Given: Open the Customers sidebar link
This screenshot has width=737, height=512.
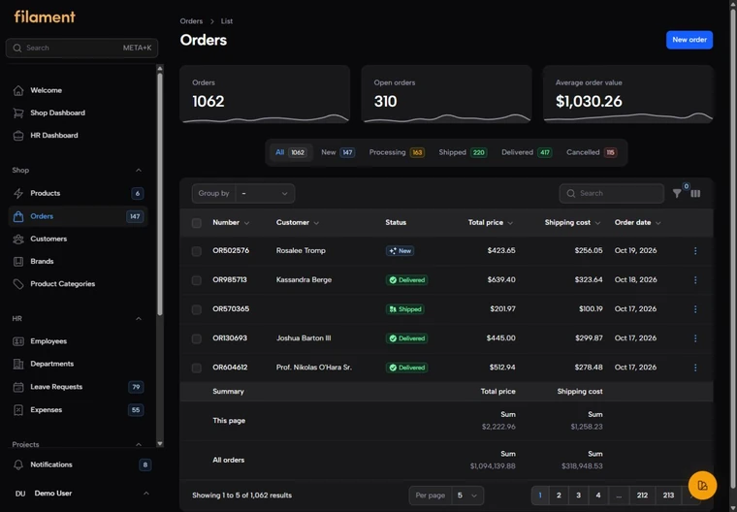Looking at the screenshot, I should tap(78, 239).
